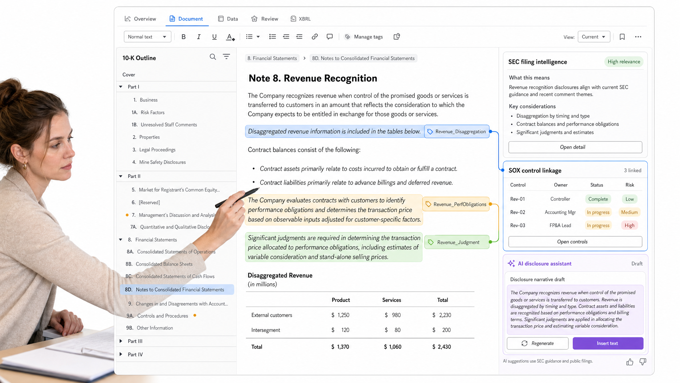Add a comment with the comment icon
The height and width of the screenshot is (383, 680).
pyautogui.click(x=329, y=37)
